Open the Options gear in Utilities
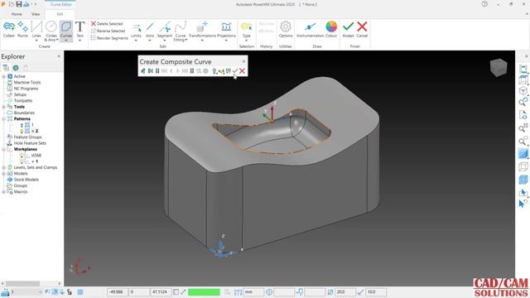 (286, 29)
